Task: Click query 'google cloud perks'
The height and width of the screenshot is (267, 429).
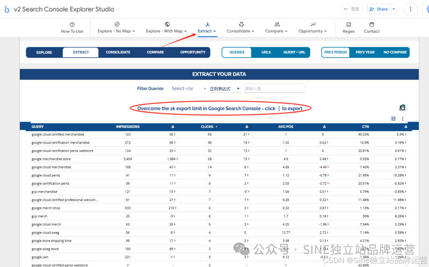Action: pyautogui.click(x=46, y=175)
